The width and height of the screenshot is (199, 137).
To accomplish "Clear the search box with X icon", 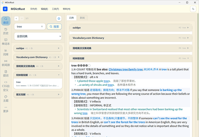I will point(42,26).
